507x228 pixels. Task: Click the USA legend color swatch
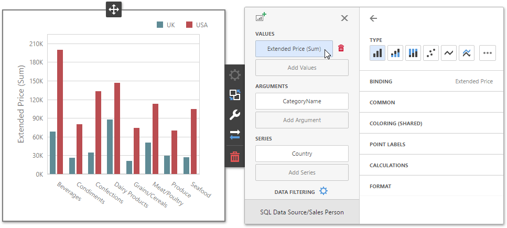tap(189, 25)
